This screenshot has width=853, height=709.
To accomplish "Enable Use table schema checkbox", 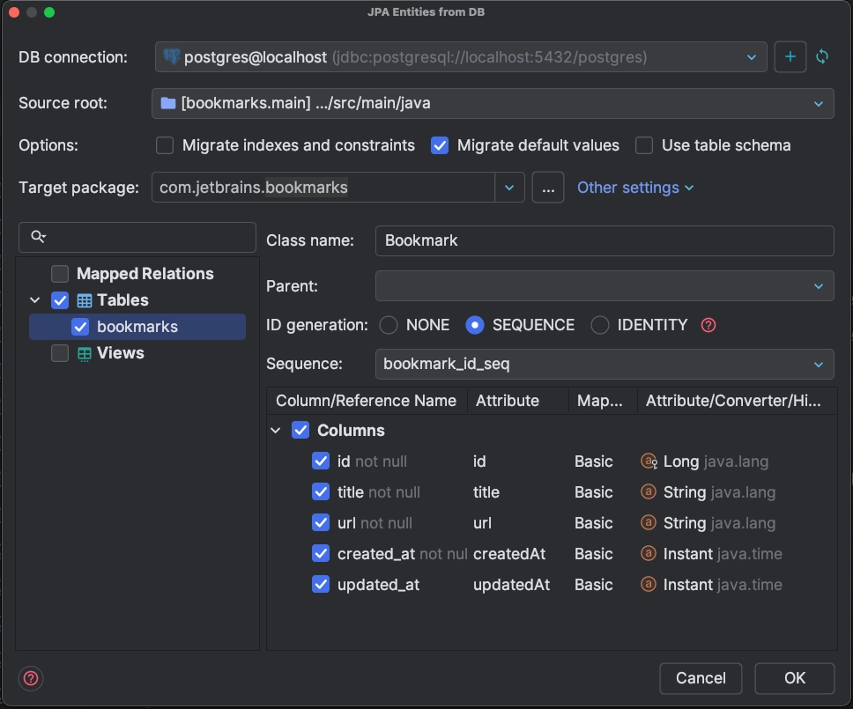I will (x=644, y=145).
